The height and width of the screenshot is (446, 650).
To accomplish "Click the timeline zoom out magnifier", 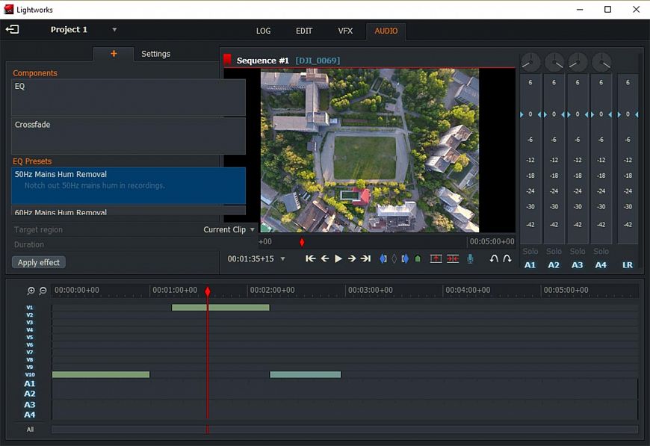I will pos(43,291).
